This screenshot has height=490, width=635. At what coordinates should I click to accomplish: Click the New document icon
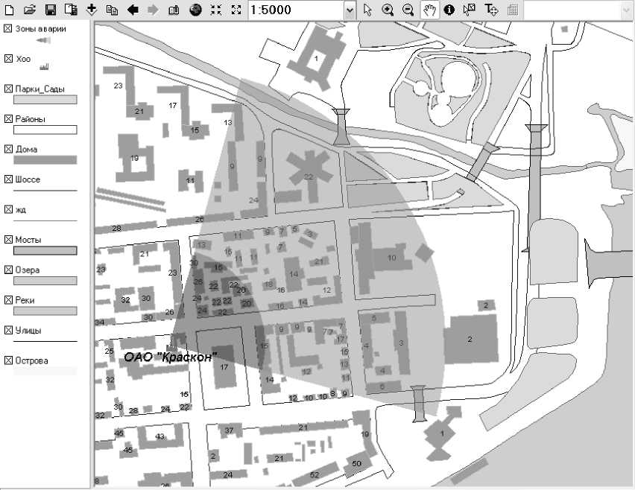pyautogui.click(x=9, y=10)
